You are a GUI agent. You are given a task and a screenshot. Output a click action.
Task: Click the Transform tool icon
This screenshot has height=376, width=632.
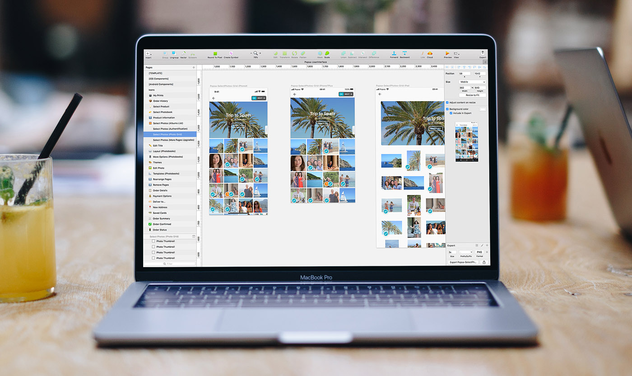285,53
